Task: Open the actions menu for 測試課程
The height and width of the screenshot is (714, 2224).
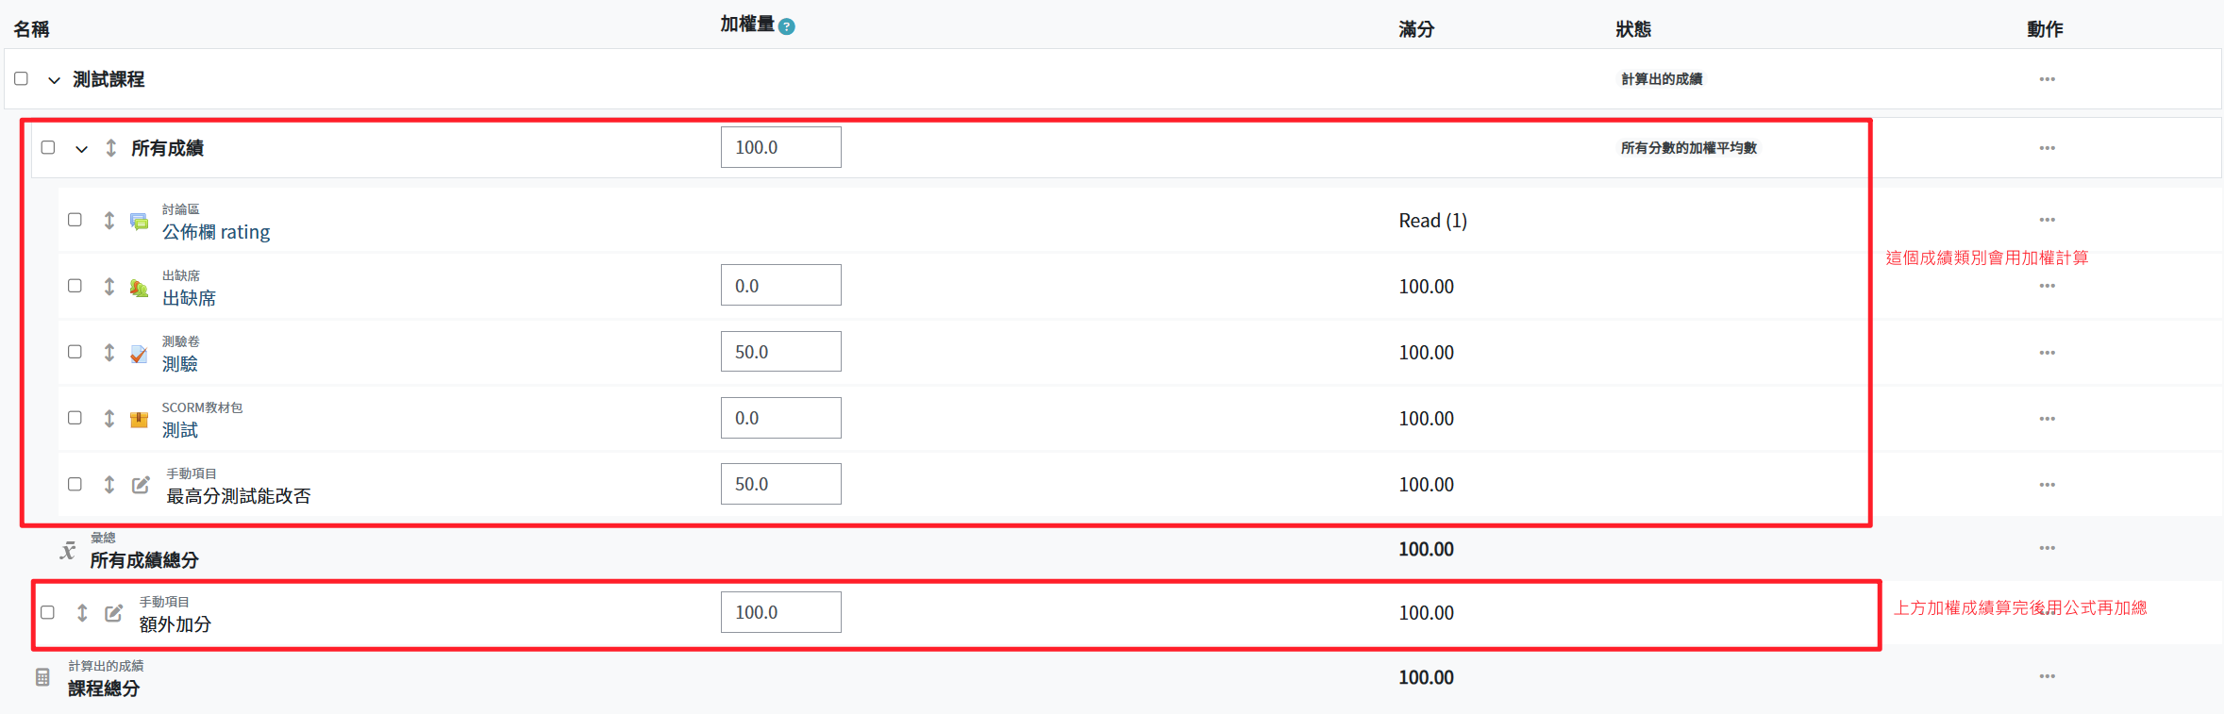Action: tap(2047, 79)
